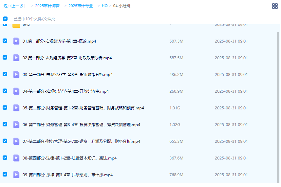
Task: Click file size 507.3M
Action: pos(176,41)
